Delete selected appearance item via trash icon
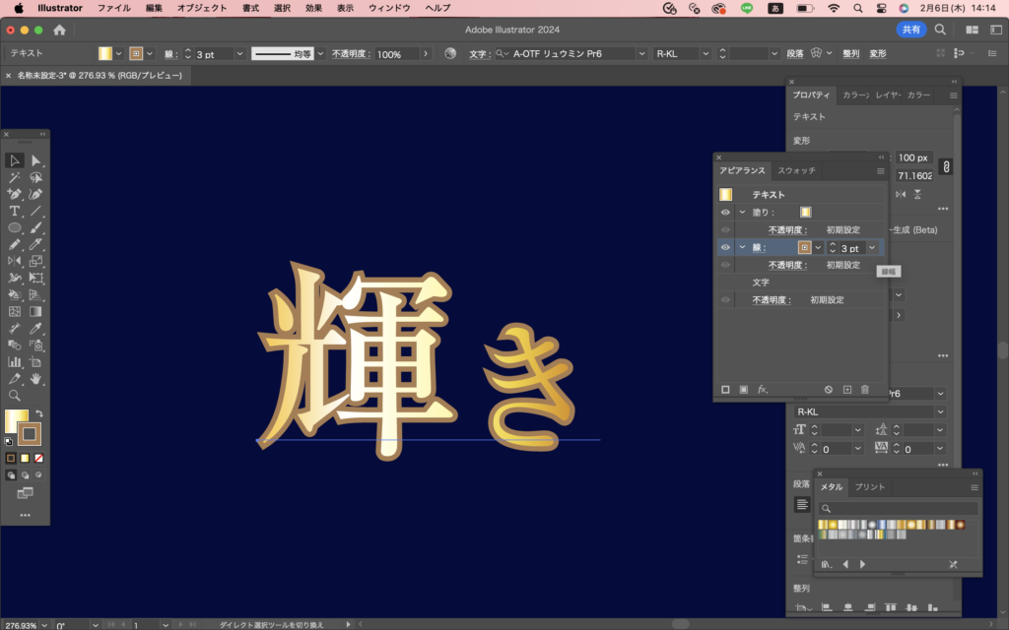1009x630 pixels. [x=864, y=389]
